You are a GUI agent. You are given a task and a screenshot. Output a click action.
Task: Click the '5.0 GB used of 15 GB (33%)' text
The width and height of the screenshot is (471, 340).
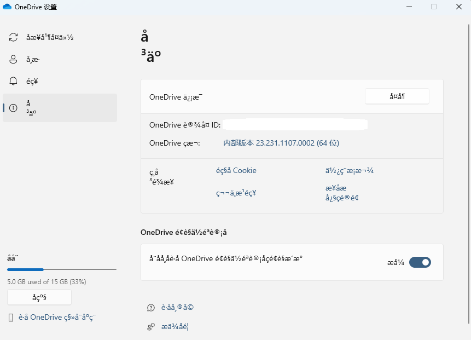pos(46,281)
